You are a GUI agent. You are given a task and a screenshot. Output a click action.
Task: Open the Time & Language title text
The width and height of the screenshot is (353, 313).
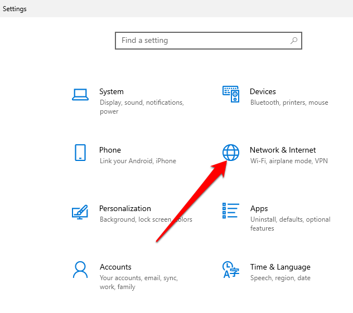[280, 267]
